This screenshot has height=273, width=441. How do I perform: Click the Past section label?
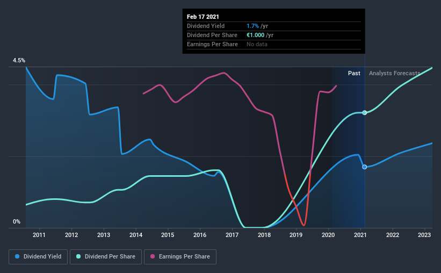[x=354, y=73]
